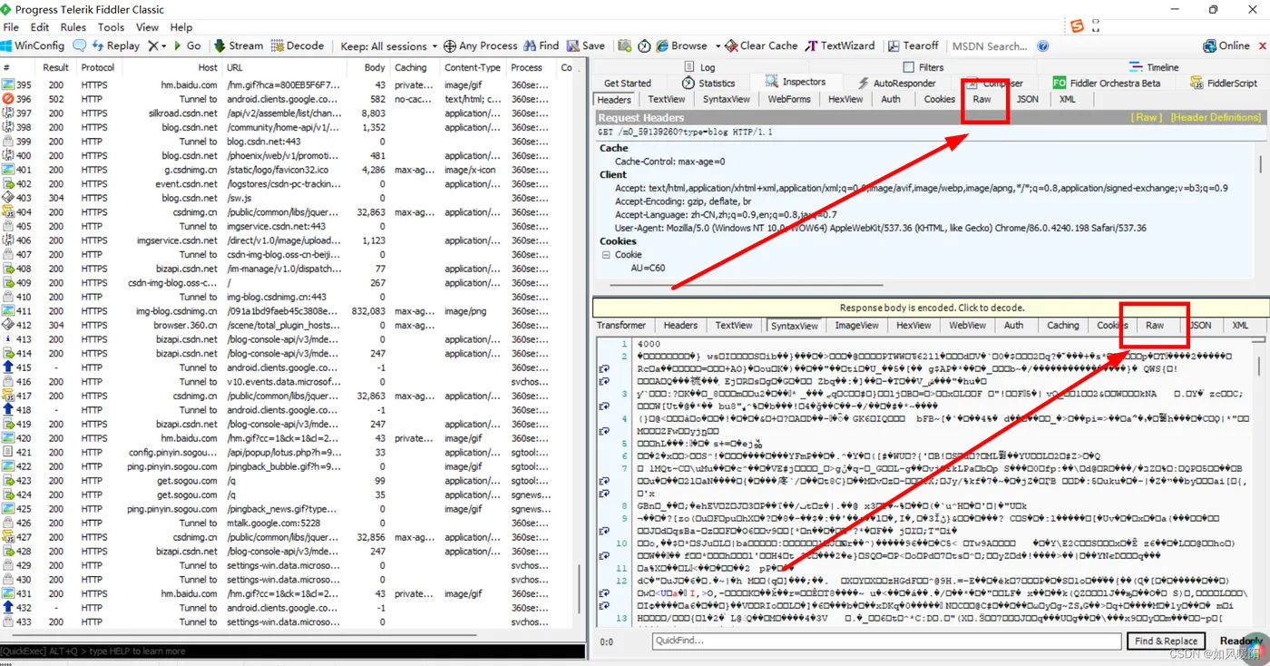Open the Timeline tab

coord(1155,67)
